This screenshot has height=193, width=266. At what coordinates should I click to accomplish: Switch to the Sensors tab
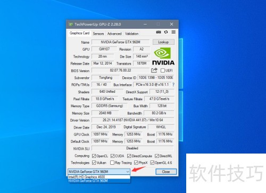pos(98,34)
